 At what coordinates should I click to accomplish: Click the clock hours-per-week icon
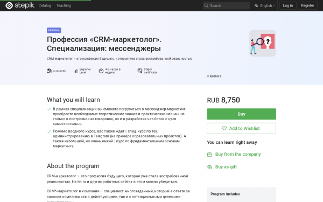click(x=101, y=71)
